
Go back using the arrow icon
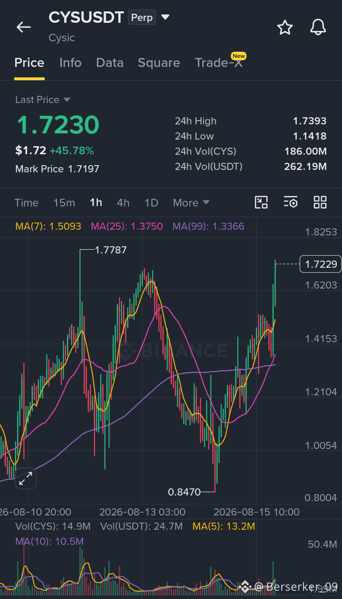(24, 28)
